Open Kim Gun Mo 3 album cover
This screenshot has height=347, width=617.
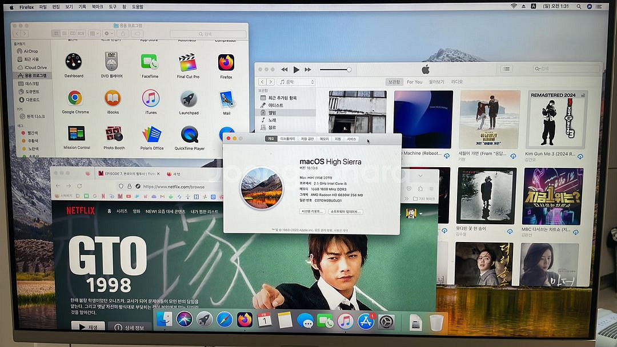point(556,119)
